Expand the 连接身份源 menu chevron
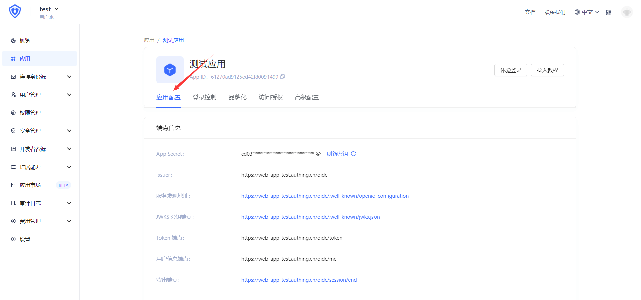 pos(69,77)
